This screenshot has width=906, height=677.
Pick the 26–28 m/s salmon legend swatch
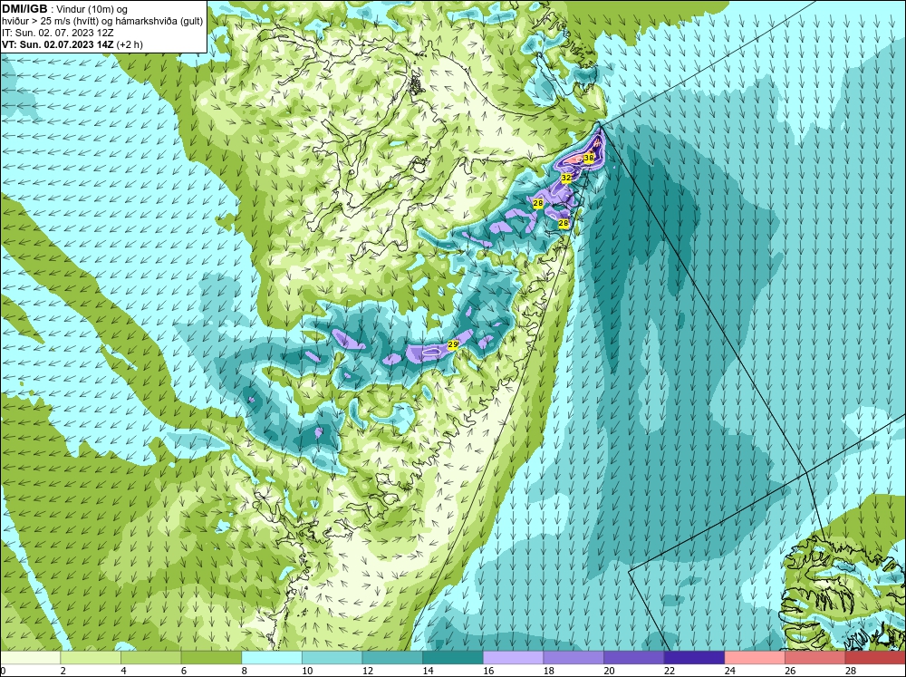(x=815, y=658)
